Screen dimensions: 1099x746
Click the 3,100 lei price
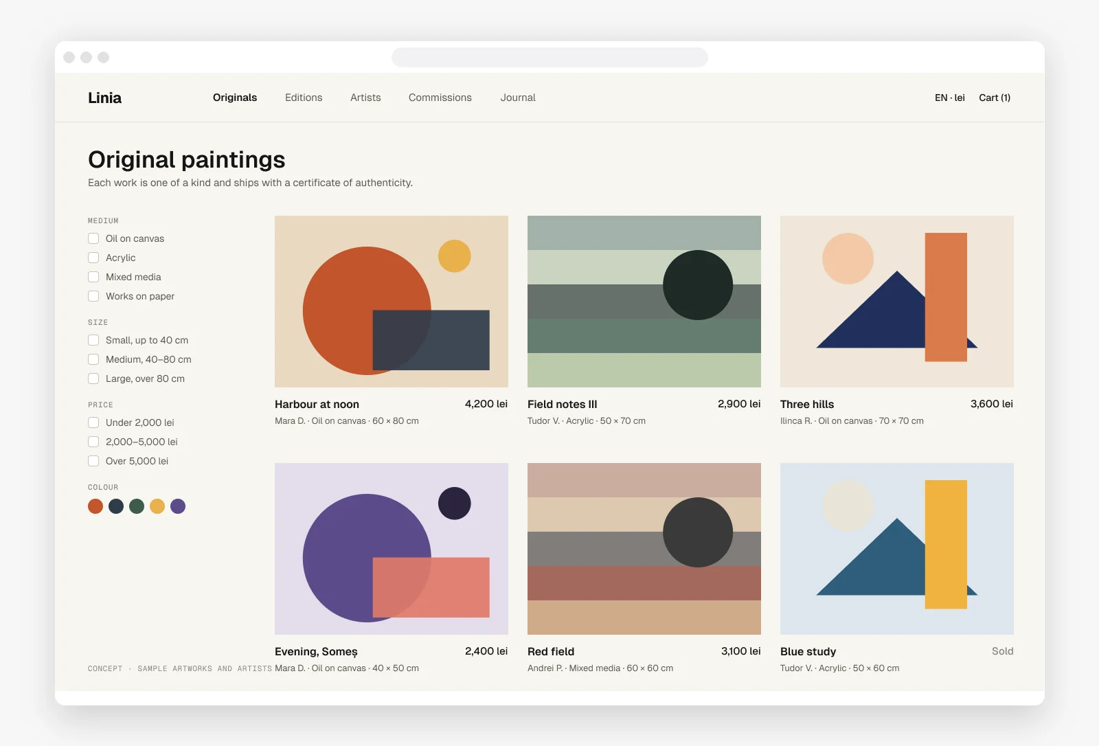click(x=741, y=651)
